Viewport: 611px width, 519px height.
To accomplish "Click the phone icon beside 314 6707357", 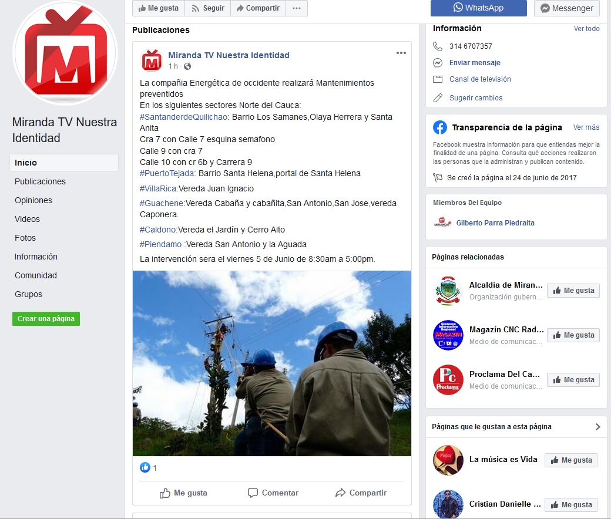I will [438, 46].
